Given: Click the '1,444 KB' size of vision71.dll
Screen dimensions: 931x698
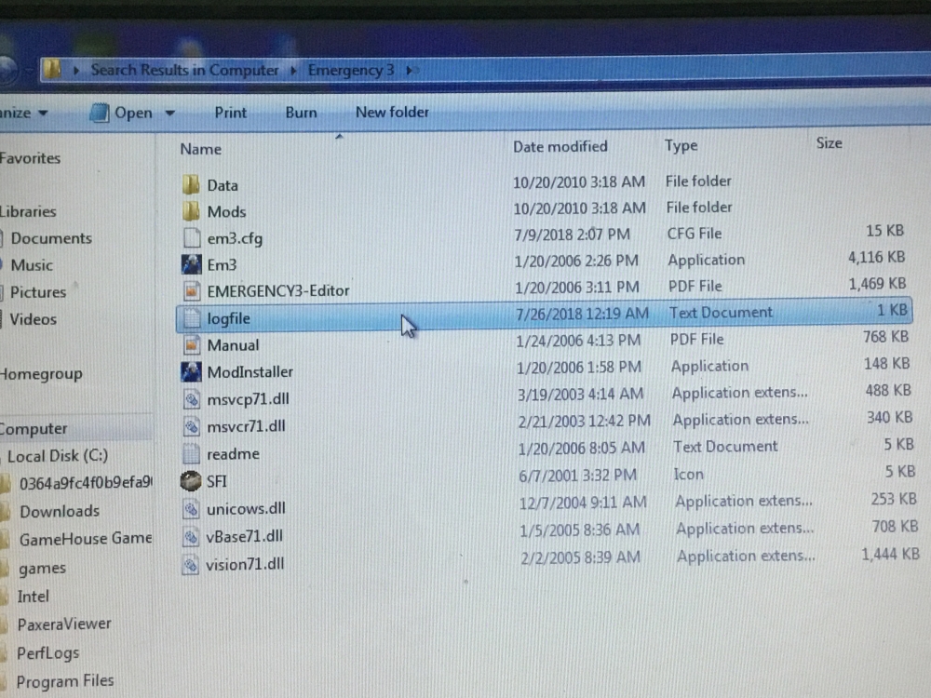Looking at the screenshot, I should click(x=890, y=554).
